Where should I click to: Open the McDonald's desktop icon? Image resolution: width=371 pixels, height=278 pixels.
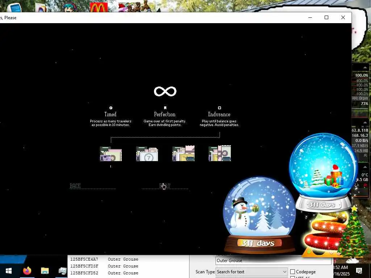coord(99,7)
